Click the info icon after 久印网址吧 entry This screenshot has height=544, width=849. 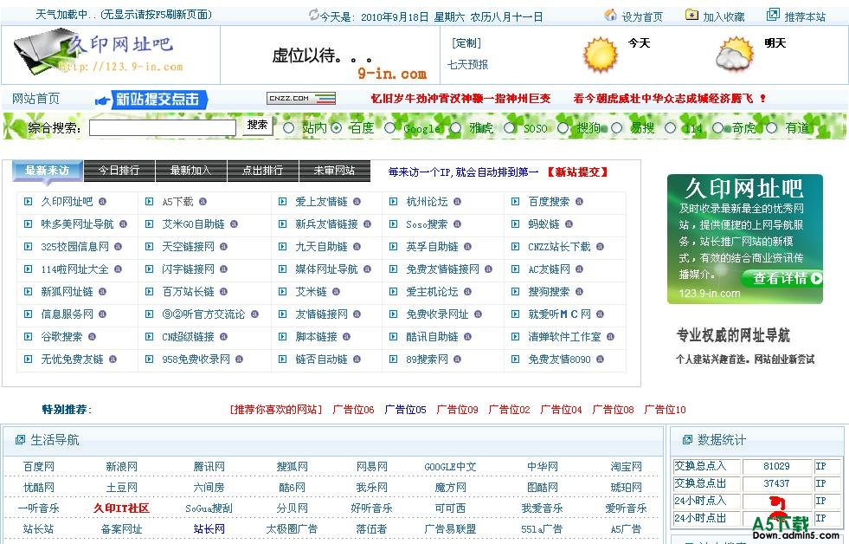[102, 202]
